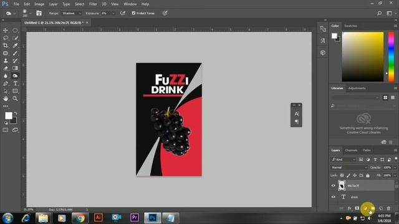Open the Opacity dropdown arrow
Screen dimensions: 399x224
click(x=395, y=167)
